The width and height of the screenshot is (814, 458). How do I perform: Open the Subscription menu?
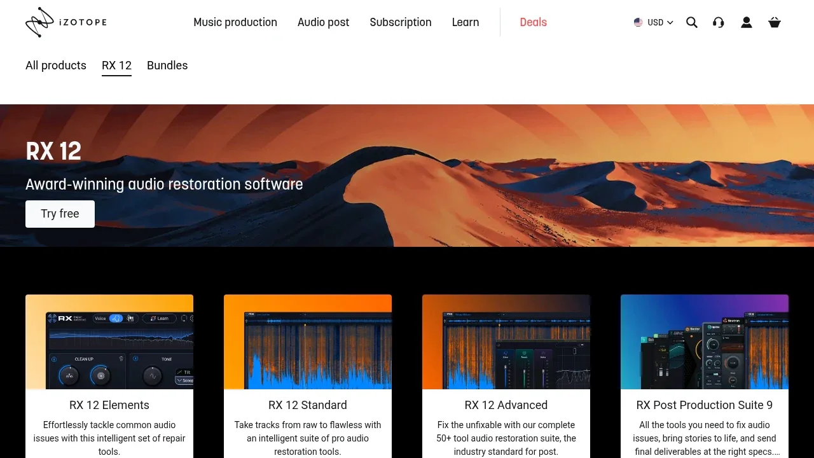click(x=401, y=22)
